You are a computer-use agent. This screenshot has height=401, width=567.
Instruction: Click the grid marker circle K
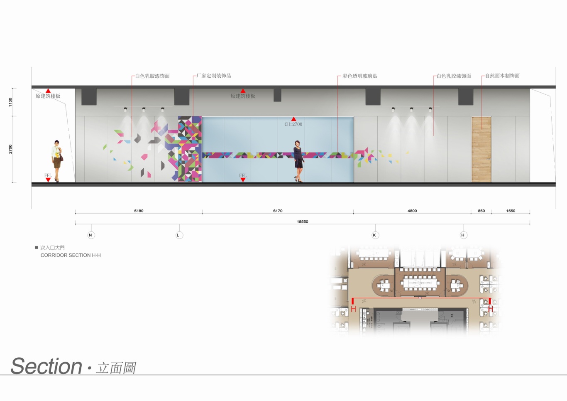coord(375,235)
